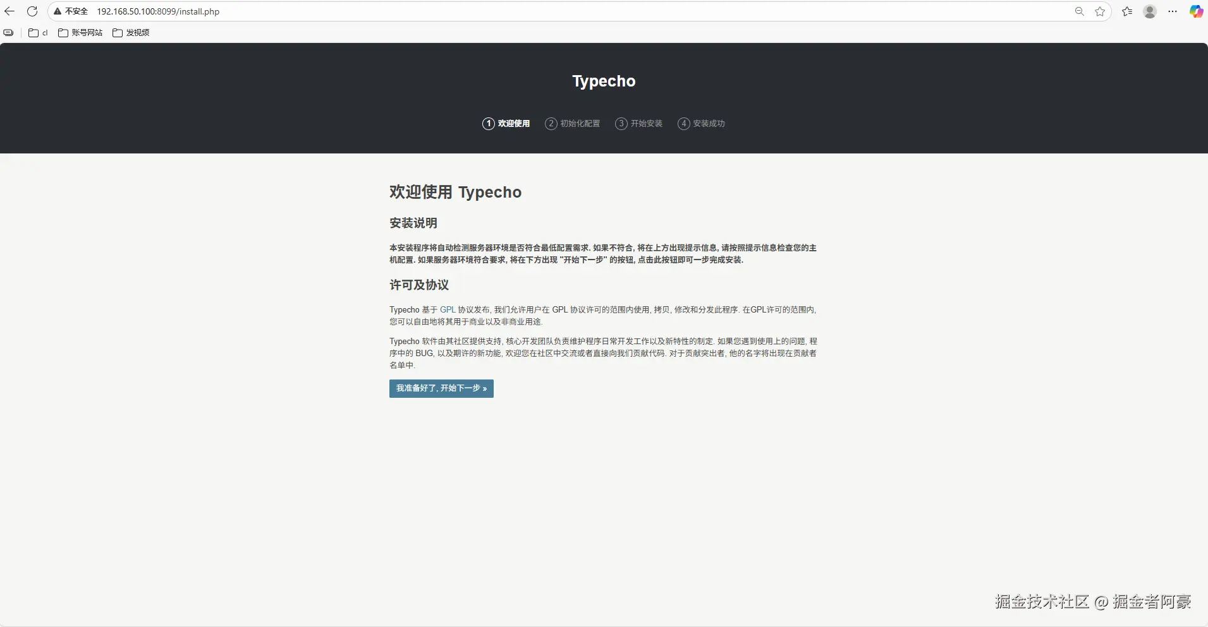Click the paragraph starting Typecho 软件由其社区

click(x=603, y=353)
